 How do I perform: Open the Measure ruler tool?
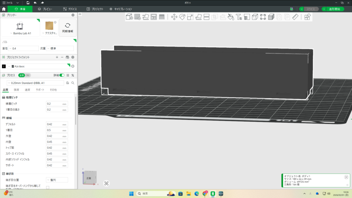point(295,17)
